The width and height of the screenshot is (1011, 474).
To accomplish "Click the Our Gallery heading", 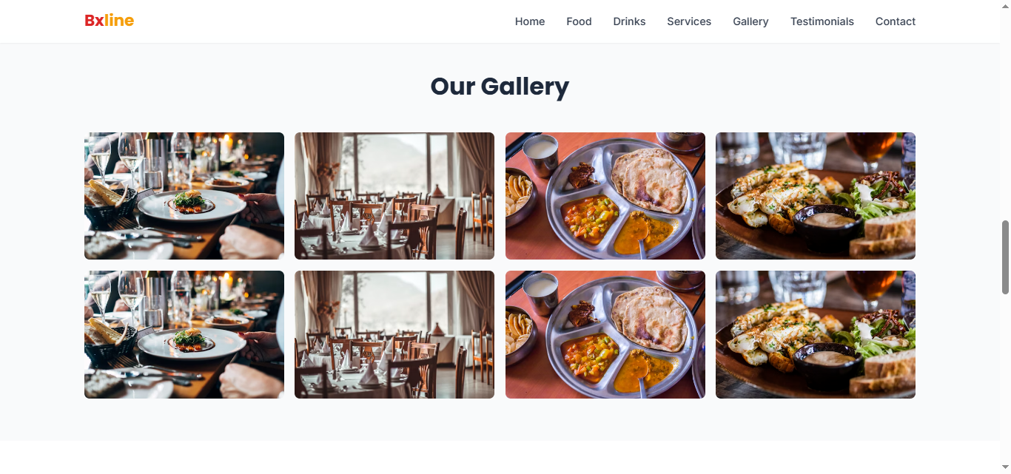I will click(x=500, y=87).
